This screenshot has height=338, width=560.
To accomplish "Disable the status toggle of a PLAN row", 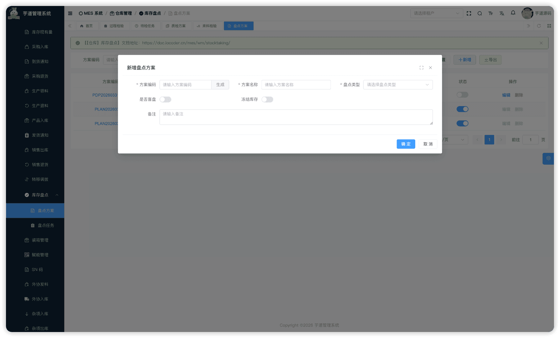I will tap(462, 109).
